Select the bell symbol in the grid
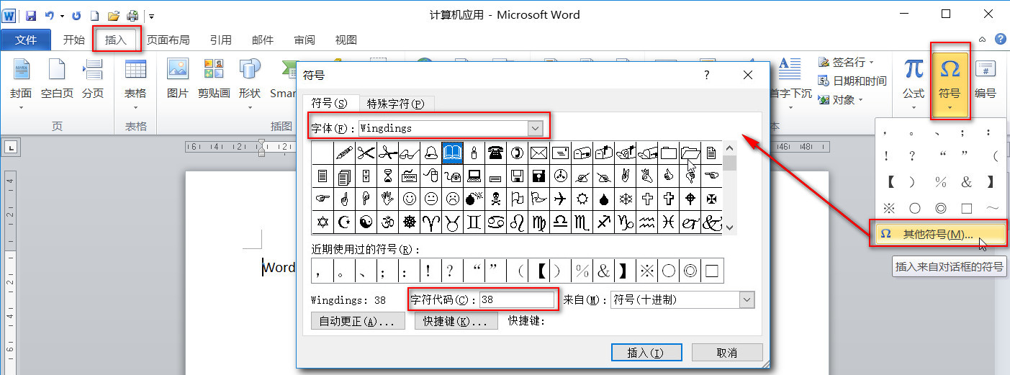The width and height of the screenshot is (1010, 375). click(430, 152)
